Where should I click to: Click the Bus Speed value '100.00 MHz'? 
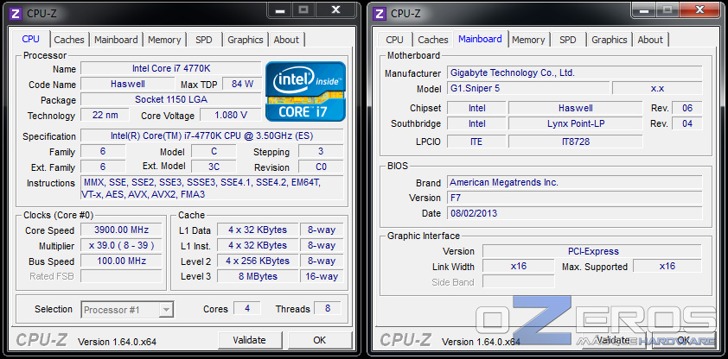point(121,261)
